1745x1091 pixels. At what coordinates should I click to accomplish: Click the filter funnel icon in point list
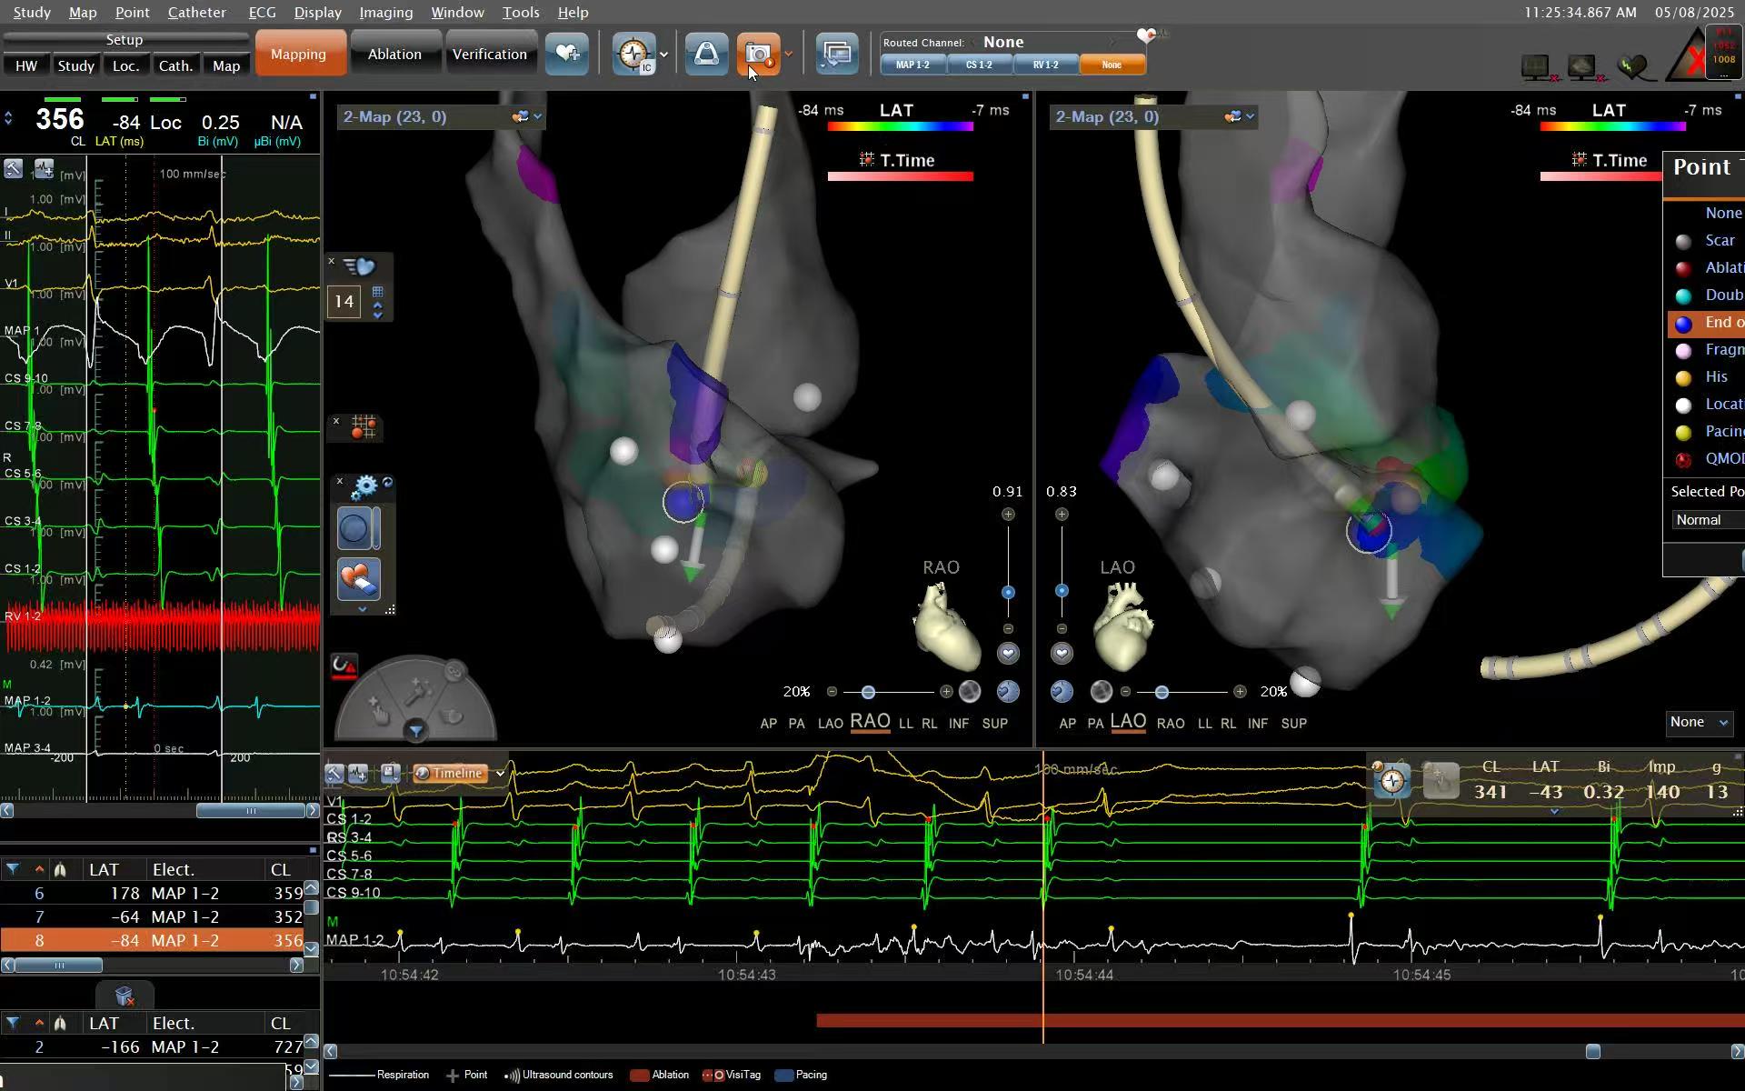coord(13,869)
